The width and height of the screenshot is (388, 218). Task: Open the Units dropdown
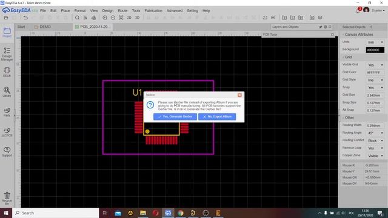click(x=375, y=42)
